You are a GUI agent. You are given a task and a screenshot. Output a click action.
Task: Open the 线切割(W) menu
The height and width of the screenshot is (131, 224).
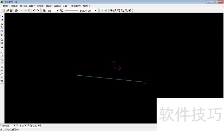[76, 6]
